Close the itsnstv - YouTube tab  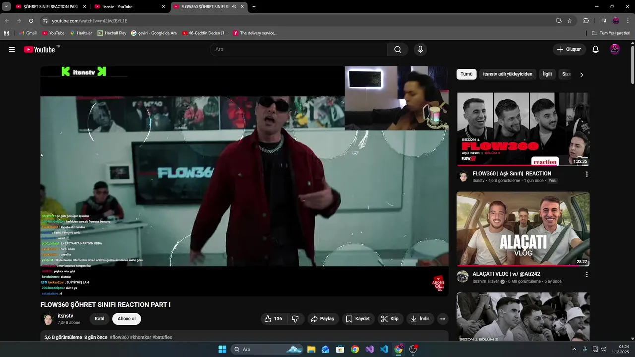[163, 7]
